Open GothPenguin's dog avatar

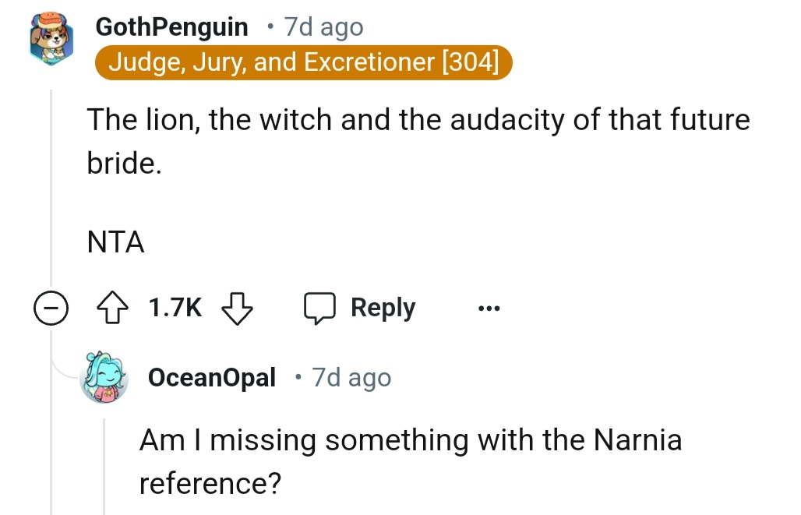pyautogui.click(x=51, y=40)
